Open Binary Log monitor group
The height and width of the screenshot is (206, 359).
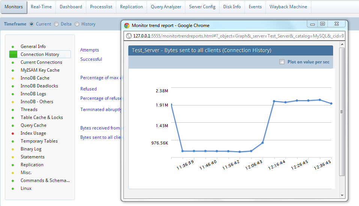[x=31, y=149]
